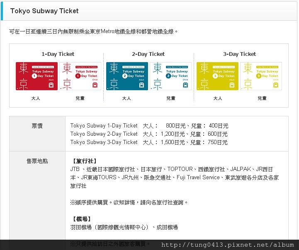Click the train icon on yellow adult ticket
This screenshot has width=299, height=250.
pos(232,85)
